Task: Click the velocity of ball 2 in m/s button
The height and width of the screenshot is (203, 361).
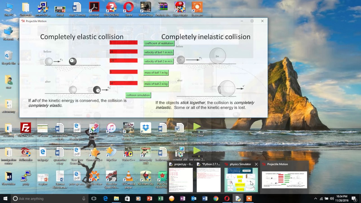Action: click(x=159, y=61)
